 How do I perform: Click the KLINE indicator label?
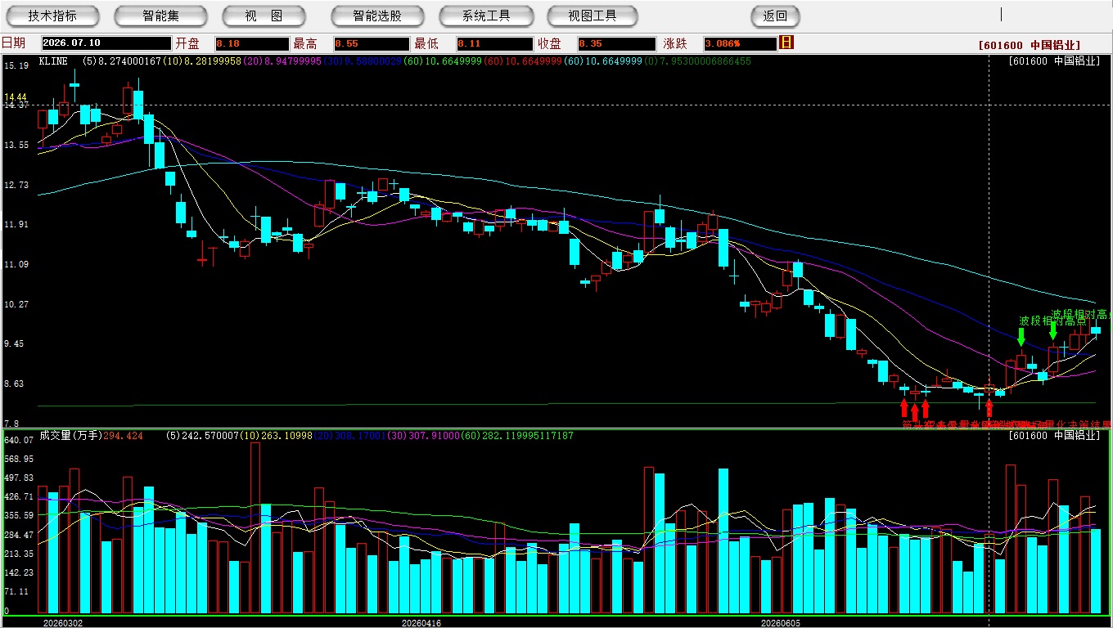click(x=54, y=61)
